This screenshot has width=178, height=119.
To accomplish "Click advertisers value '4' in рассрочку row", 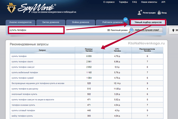I will (x=147, y=89).
